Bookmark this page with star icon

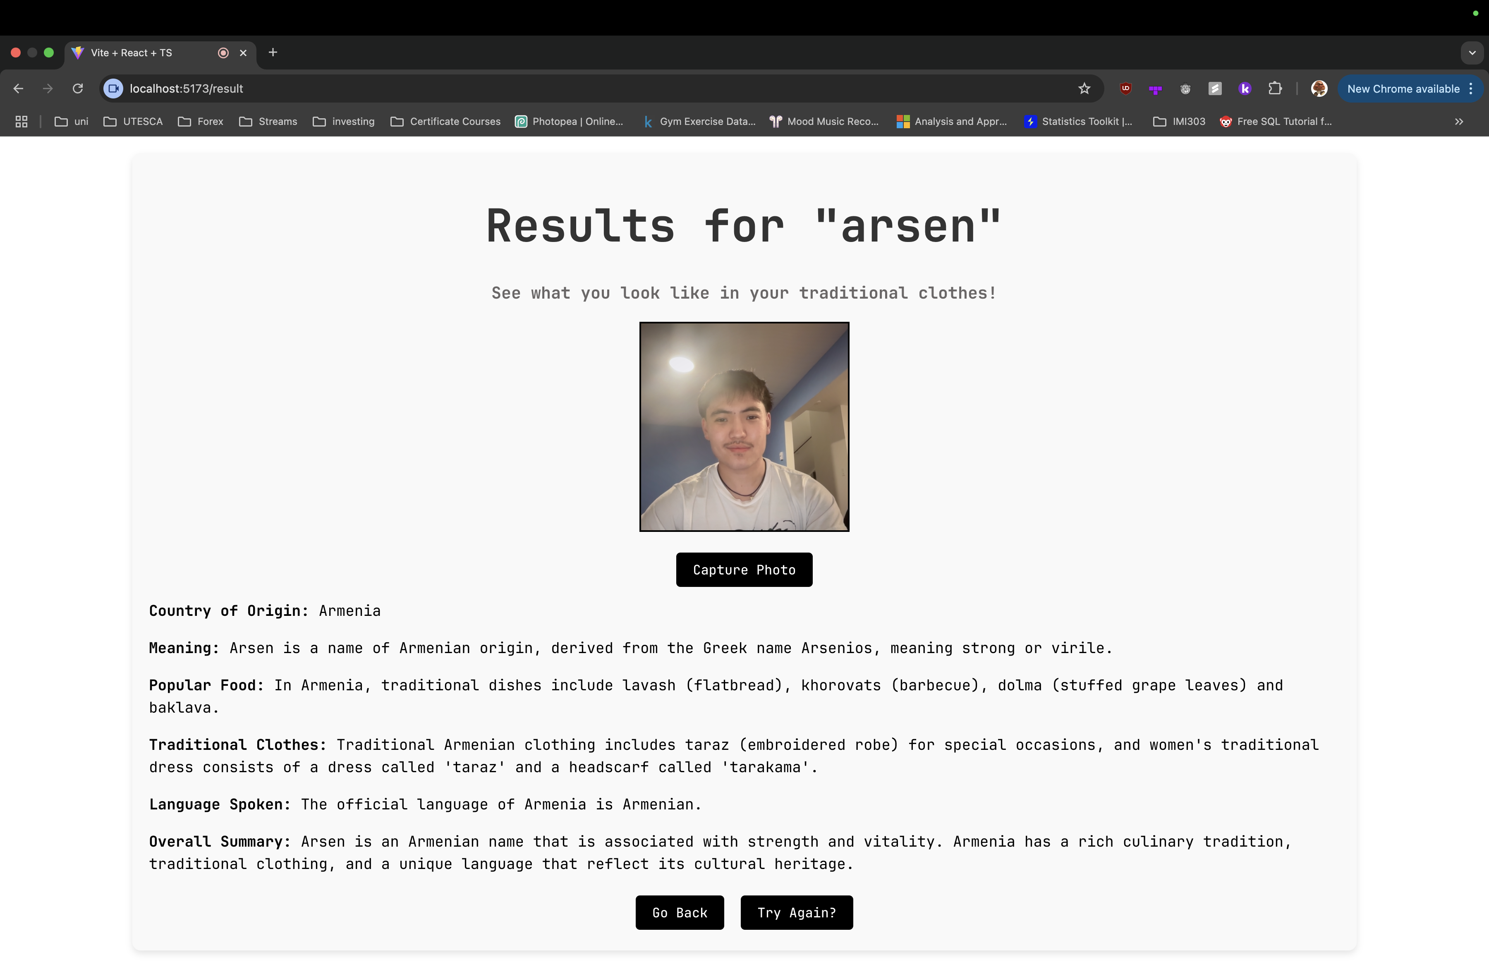(1084, 89)
